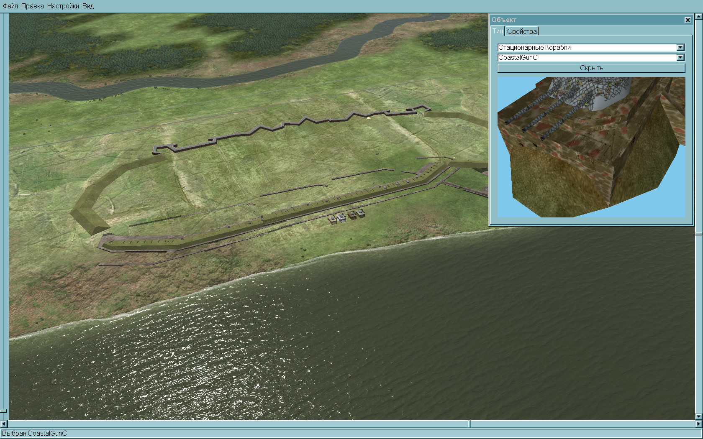Close the Объект panel
The image size is (703, 439).
tap(688, 20)
